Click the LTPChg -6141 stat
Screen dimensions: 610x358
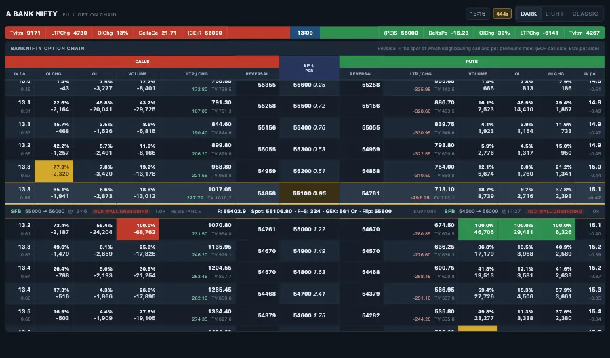coord(540,33)
